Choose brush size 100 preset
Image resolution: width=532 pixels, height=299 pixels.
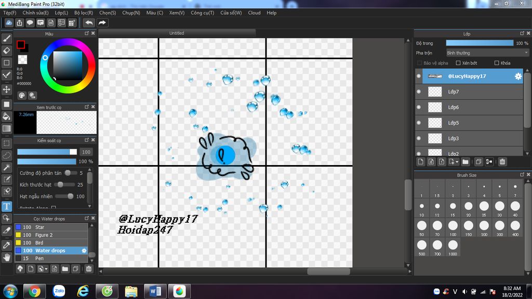point(453,227)
